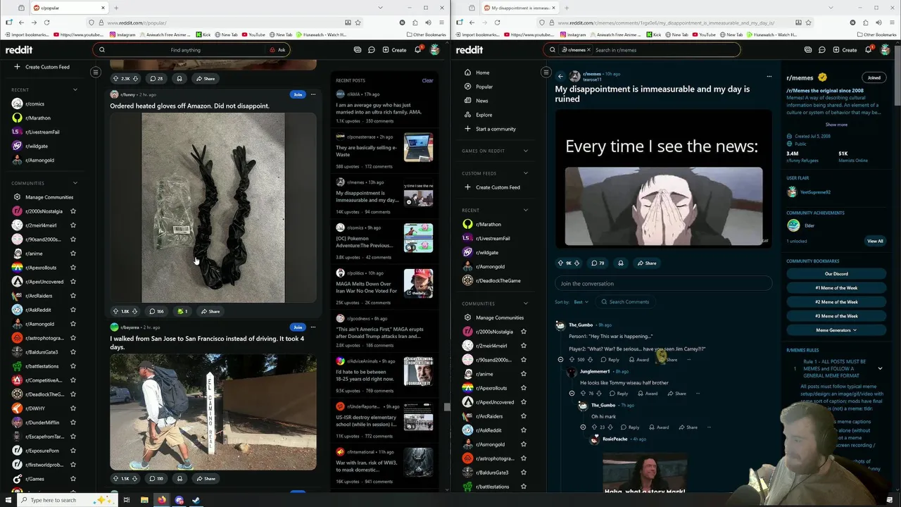901x507 pixels.
Task: Join r/funny from the gloves post
Action: point(298,94)
